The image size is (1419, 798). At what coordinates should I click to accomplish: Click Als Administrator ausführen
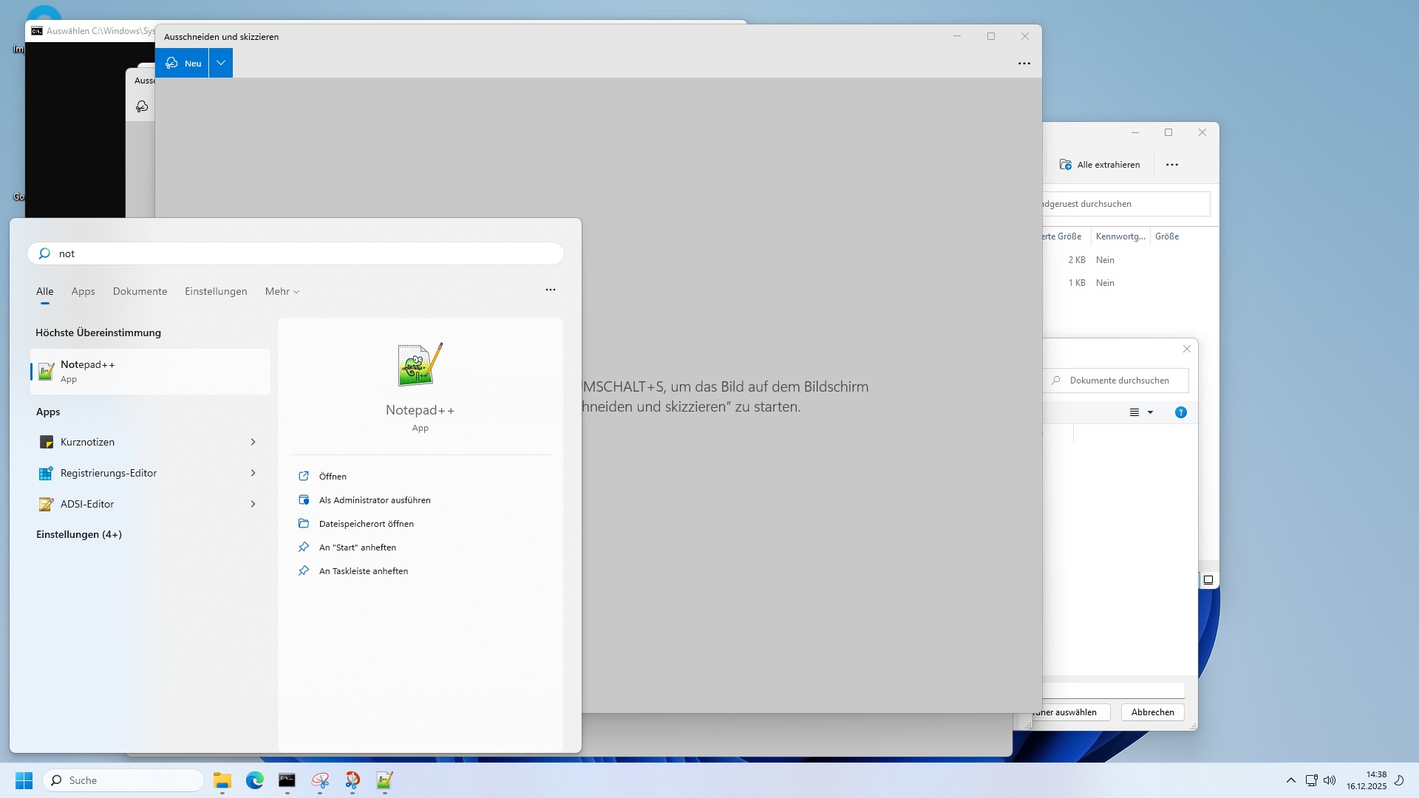pyautogui.click(x=375, y=500)
